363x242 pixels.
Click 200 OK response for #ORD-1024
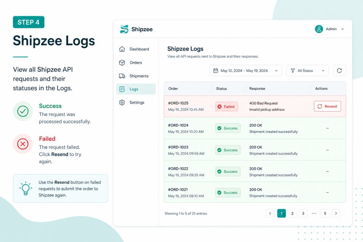(x=256, y=125)
